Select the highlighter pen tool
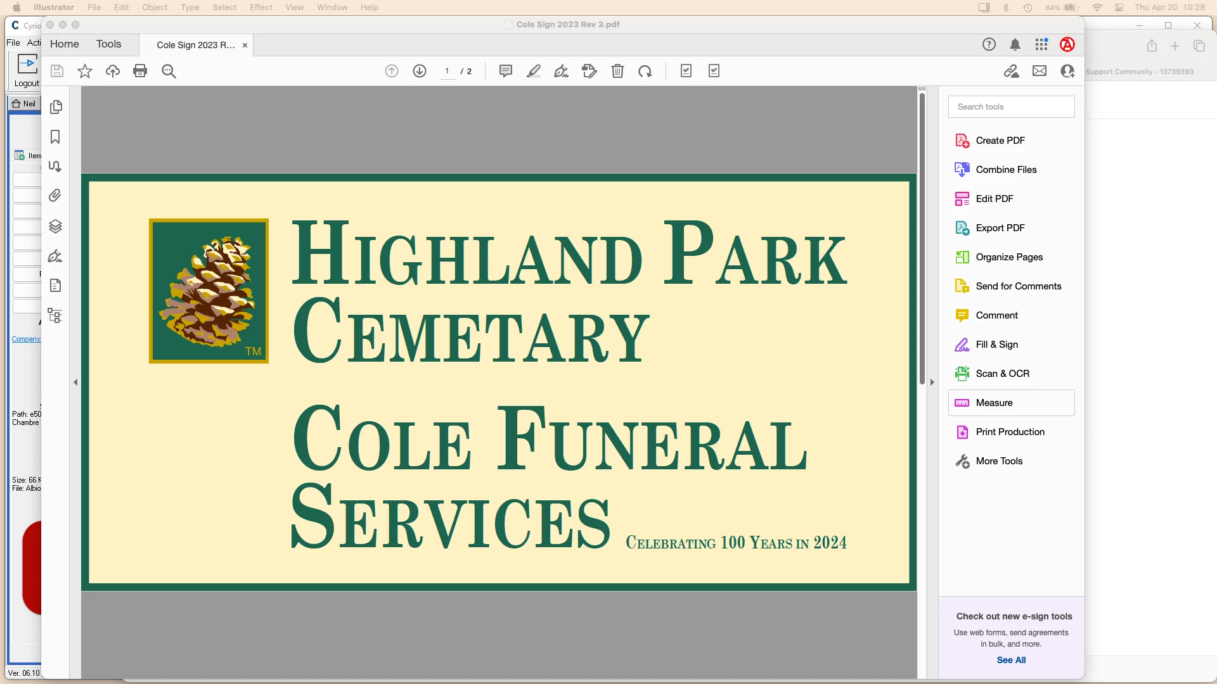Screen dimensions: 1217x684 (x=534, y=71)
